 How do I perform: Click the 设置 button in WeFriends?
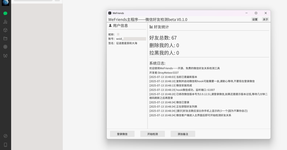tap(255, 19)
